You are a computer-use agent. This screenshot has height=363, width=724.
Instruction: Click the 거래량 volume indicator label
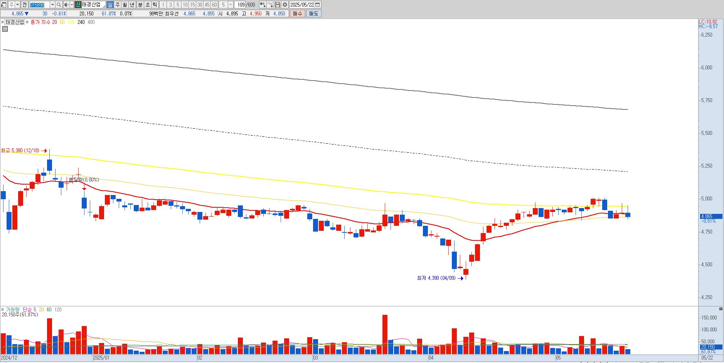(x=12, y=309)
